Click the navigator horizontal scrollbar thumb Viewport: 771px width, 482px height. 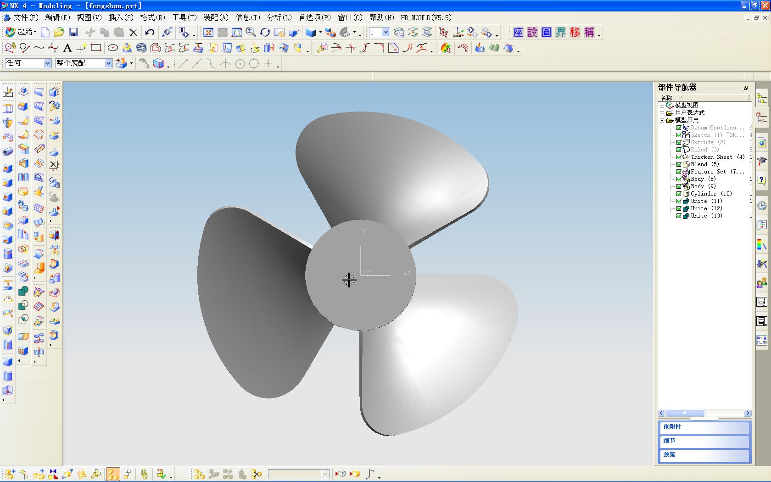pos(685,413)
